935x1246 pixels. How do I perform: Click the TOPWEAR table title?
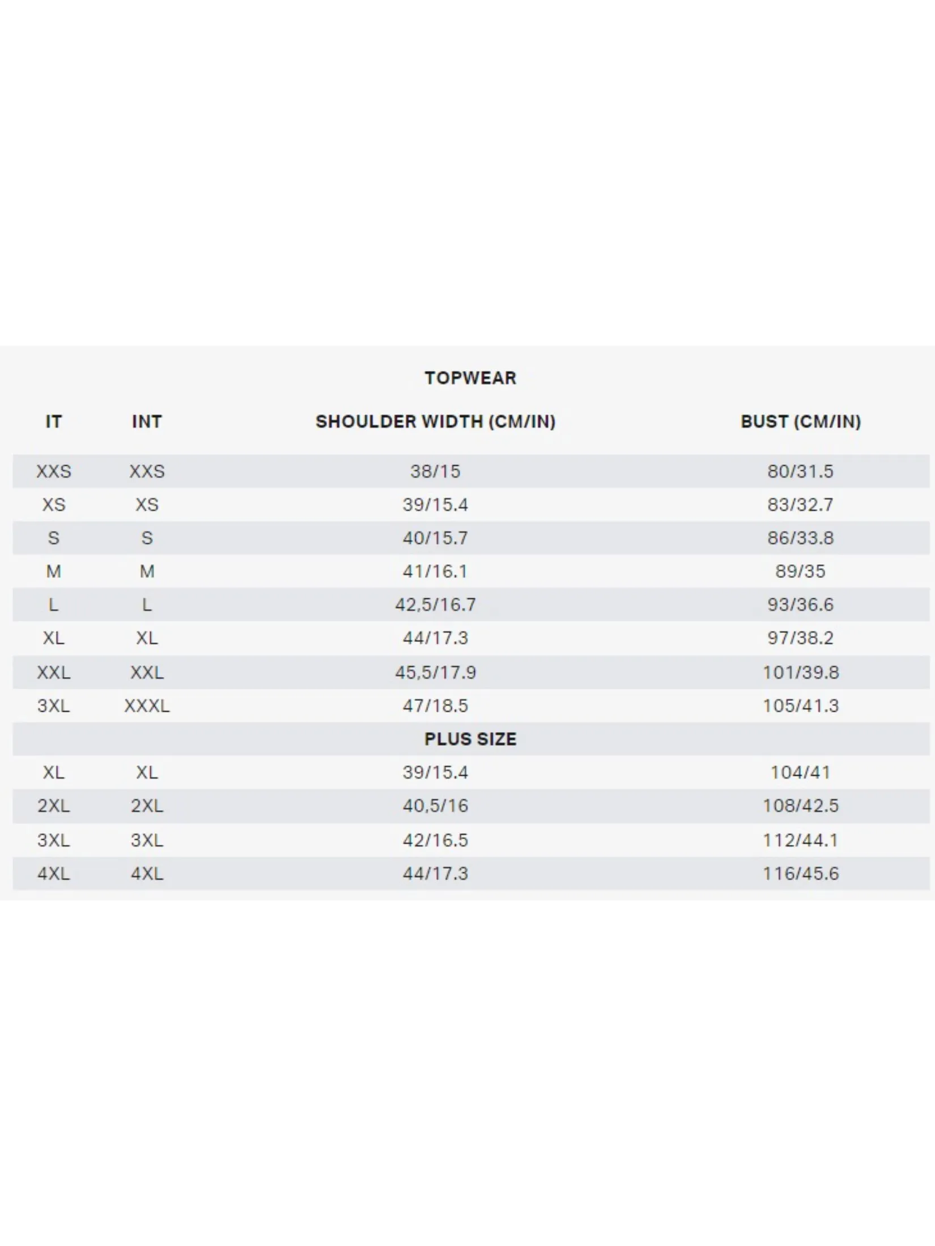pos(470,378)
